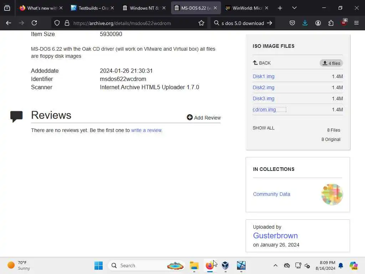365x274 pixels.
Task: Download Disk2.img file
Action: pyautogui.click(x=263, y=87)
